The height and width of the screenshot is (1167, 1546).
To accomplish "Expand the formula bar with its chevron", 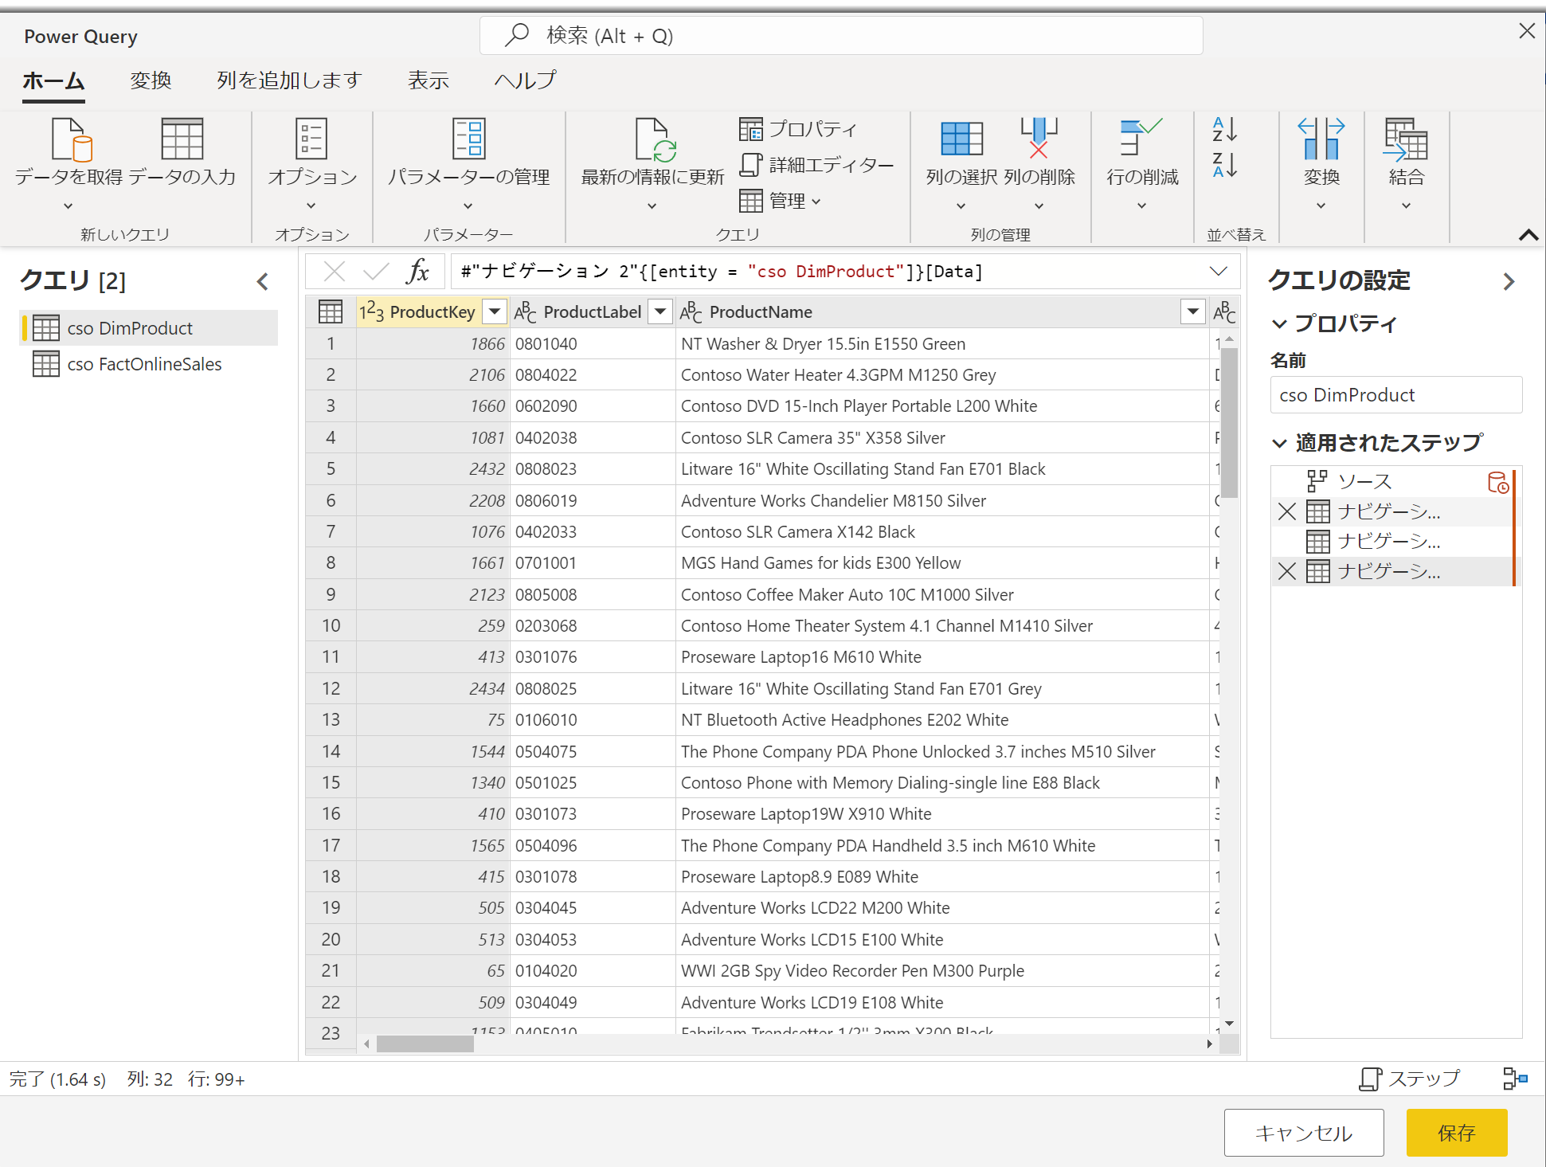I will tap(1218, 272).
